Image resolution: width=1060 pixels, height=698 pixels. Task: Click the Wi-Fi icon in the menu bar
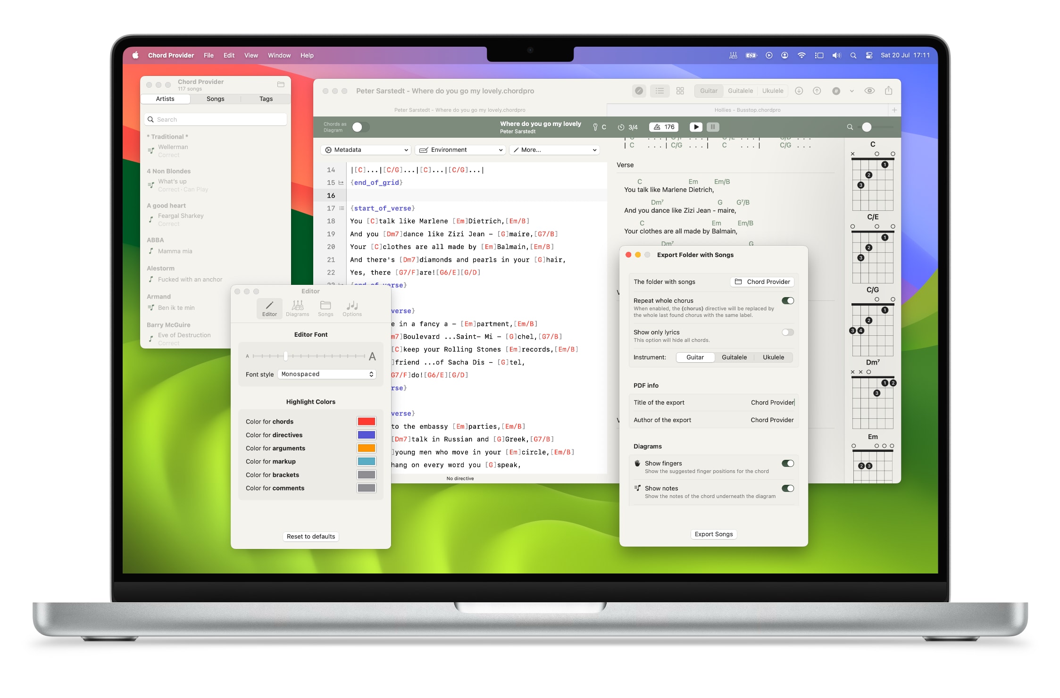(801, 55)
